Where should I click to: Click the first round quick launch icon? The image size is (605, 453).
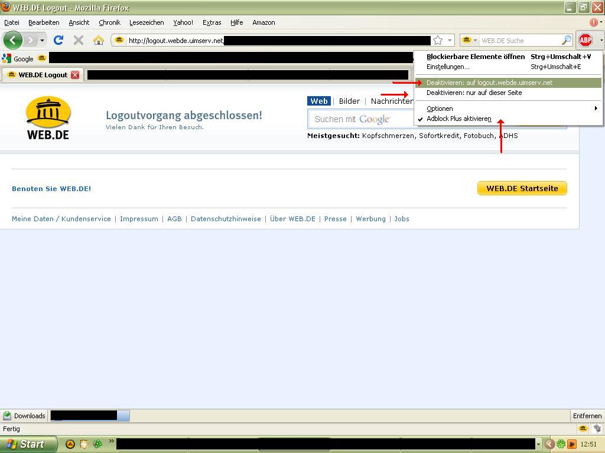click(x=70, y=444)
